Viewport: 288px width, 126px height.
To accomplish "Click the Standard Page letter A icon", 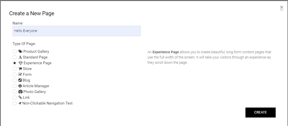I will 20,57.
